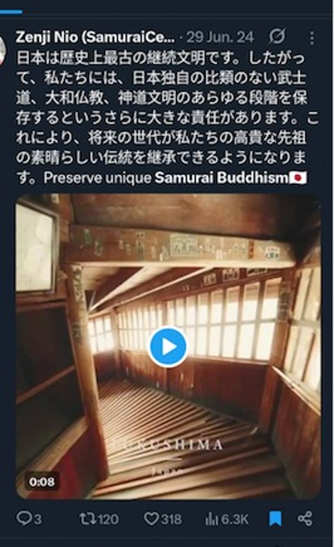This screenshot has width=334, height=547.
Task: Open Zenji Nio profile name
Action: [x=95, y=37]
